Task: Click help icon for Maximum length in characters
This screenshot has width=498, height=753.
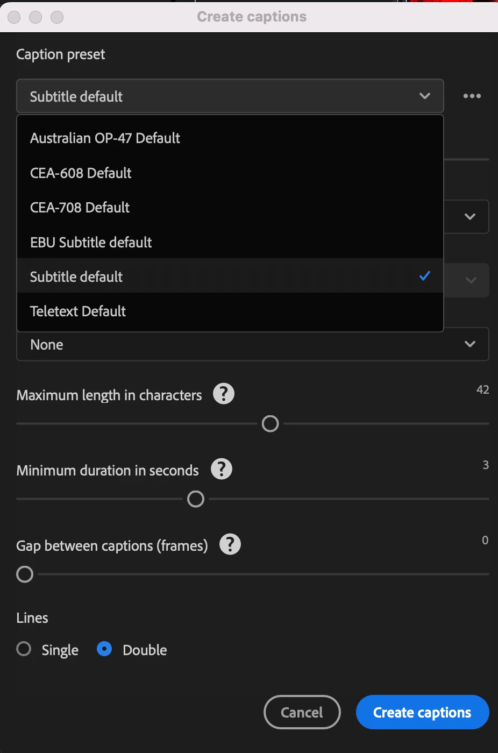Action: coord(224,394)
